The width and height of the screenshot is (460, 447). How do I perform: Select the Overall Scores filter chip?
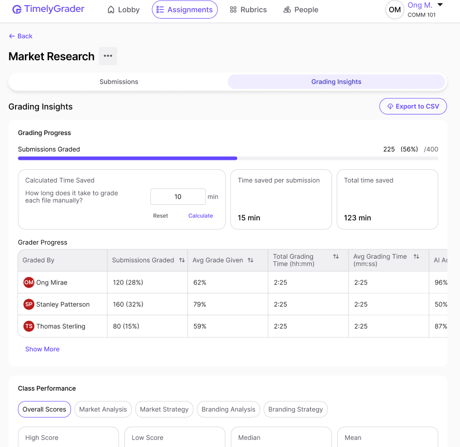[45, 409]
